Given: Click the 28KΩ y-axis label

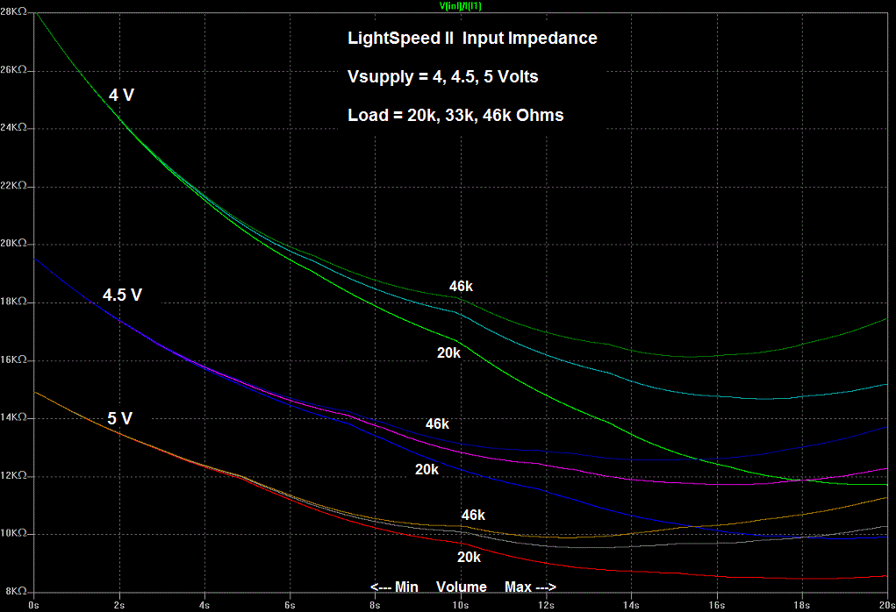Looking at the screenshot, I should click(x=14, y=11).
